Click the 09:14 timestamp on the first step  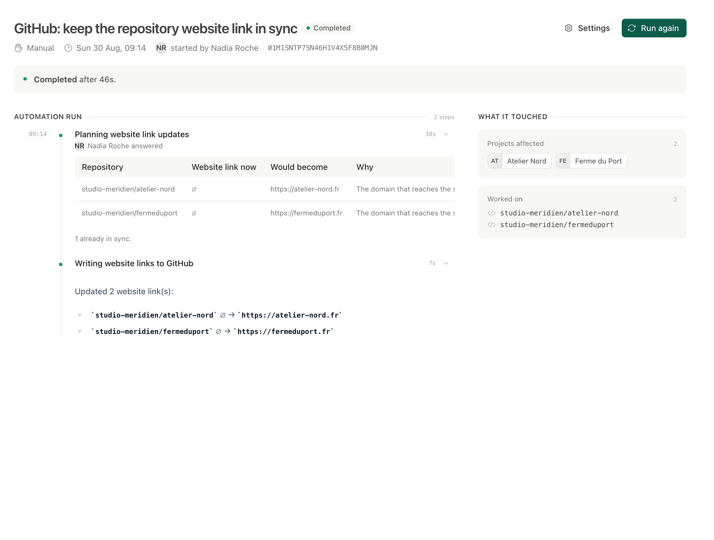tap(38, 134)
